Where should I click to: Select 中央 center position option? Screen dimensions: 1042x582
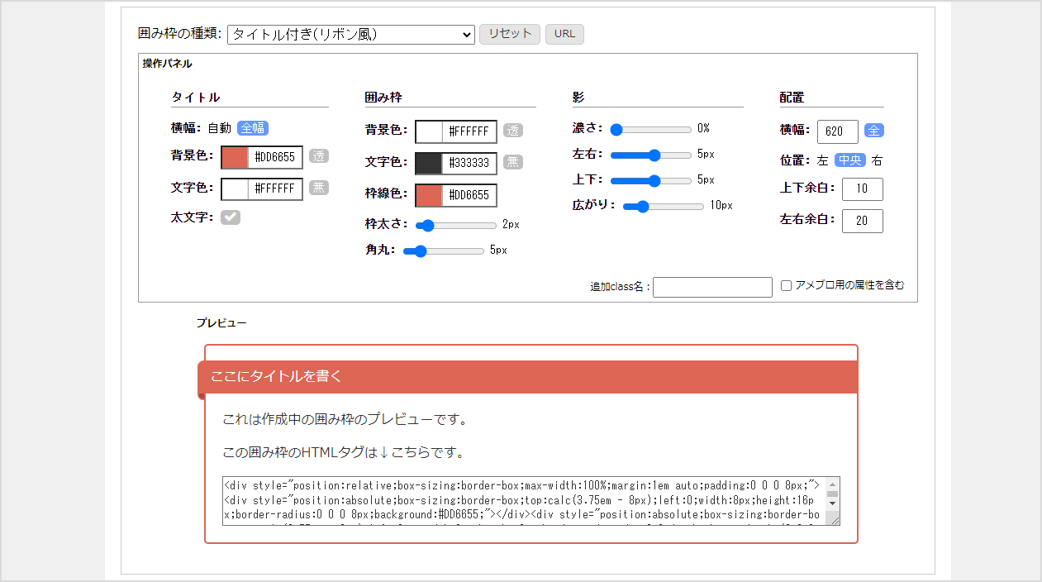[849, 160]
